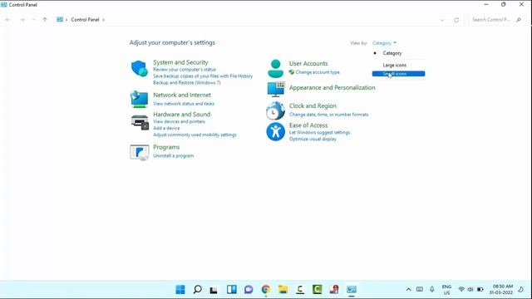Open the Network and Internet heading
Viewport: 532px width, 299px height.
pyautogui.click(x=182, y=95)
